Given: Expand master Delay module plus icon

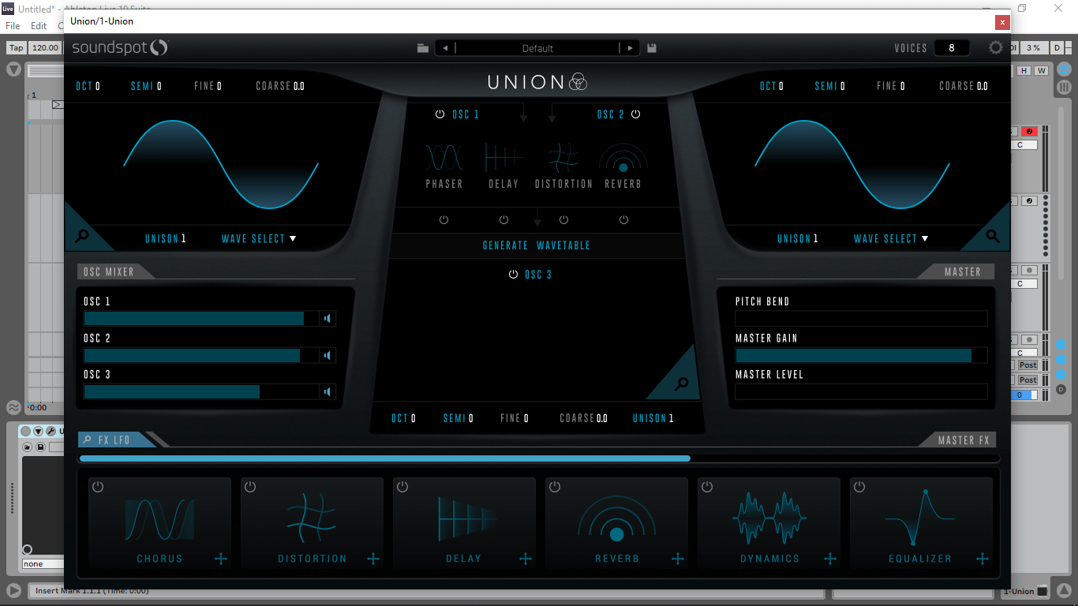Looking at the screenshot, I should click(x=526, y=559).
